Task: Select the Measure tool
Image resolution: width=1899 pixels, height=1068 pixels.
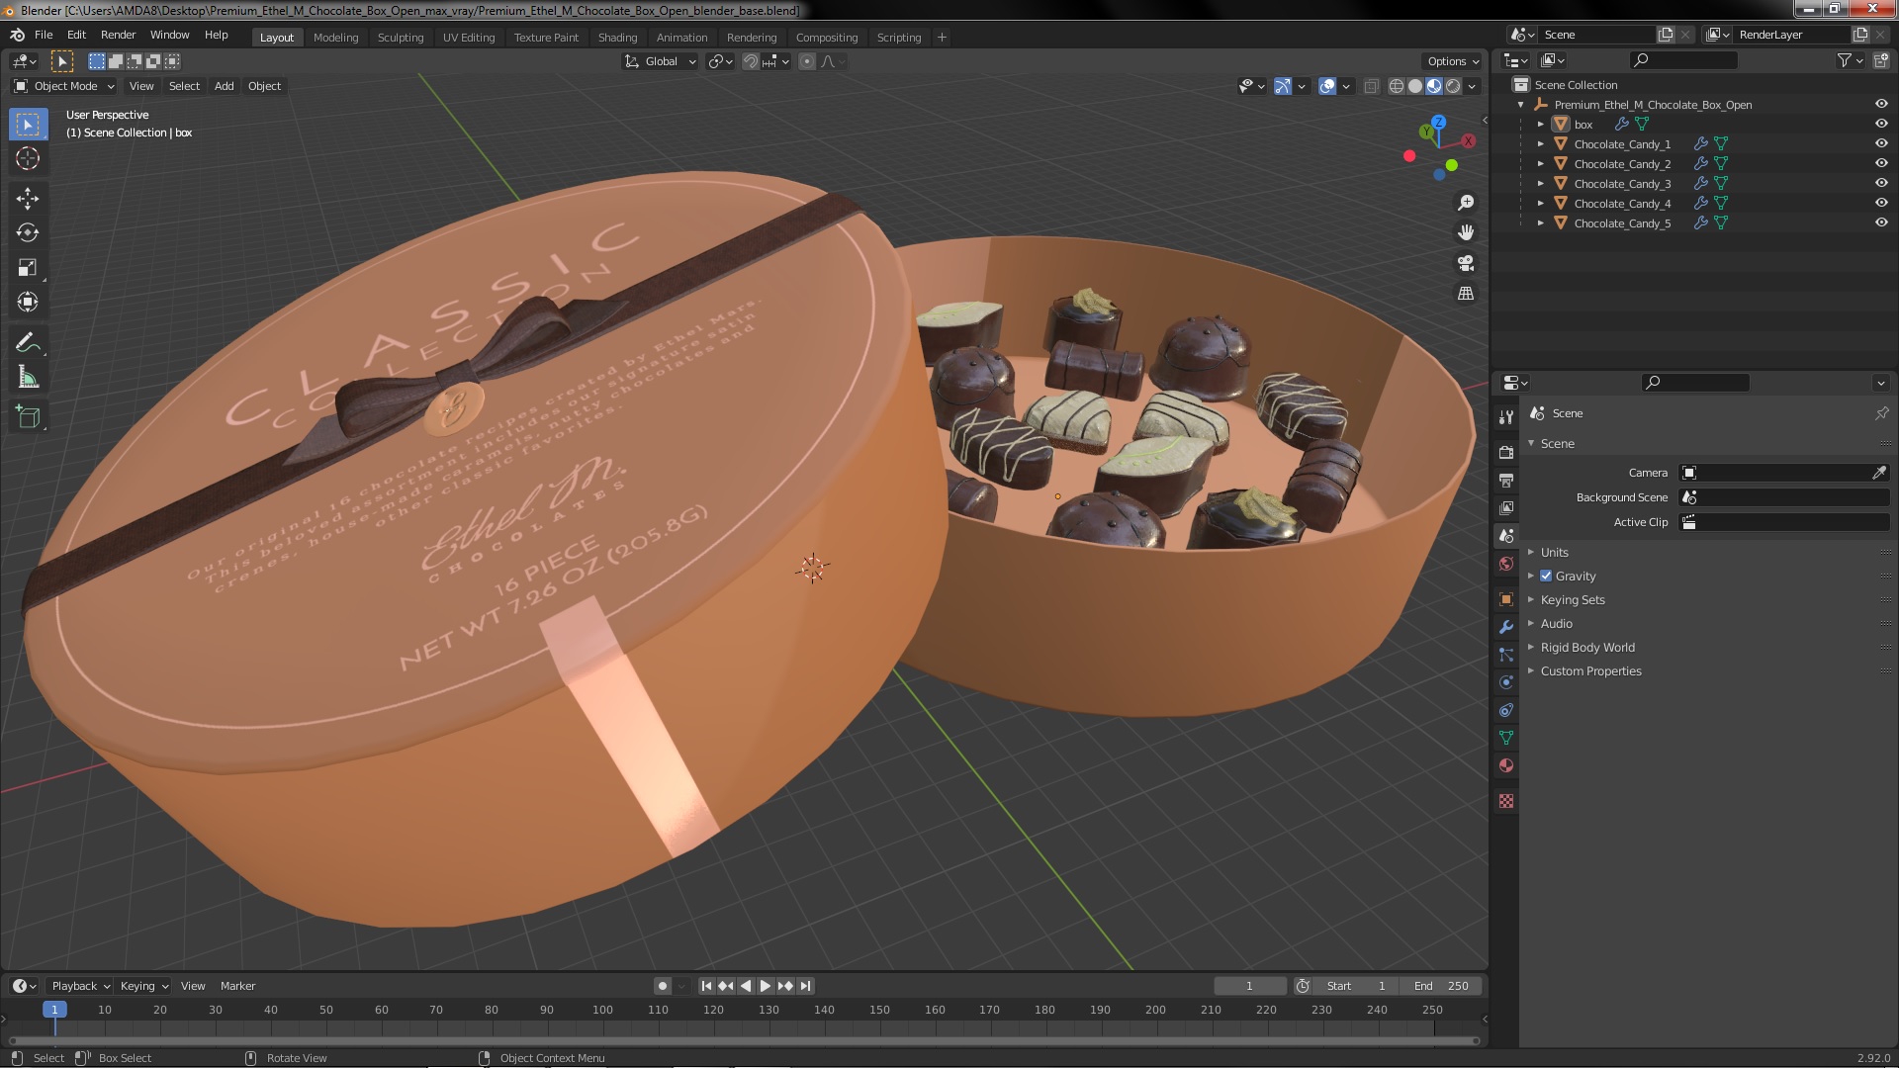Action: (28, 378)
